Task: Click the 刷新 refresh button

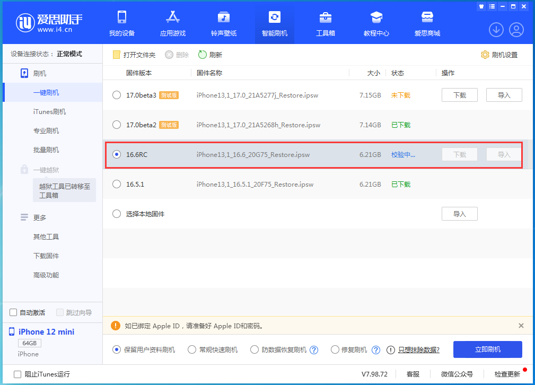Action: point(210,55)
